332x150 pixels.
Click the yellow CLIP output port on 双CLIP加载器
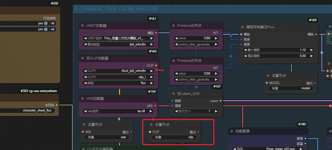(x=156, y=66)
